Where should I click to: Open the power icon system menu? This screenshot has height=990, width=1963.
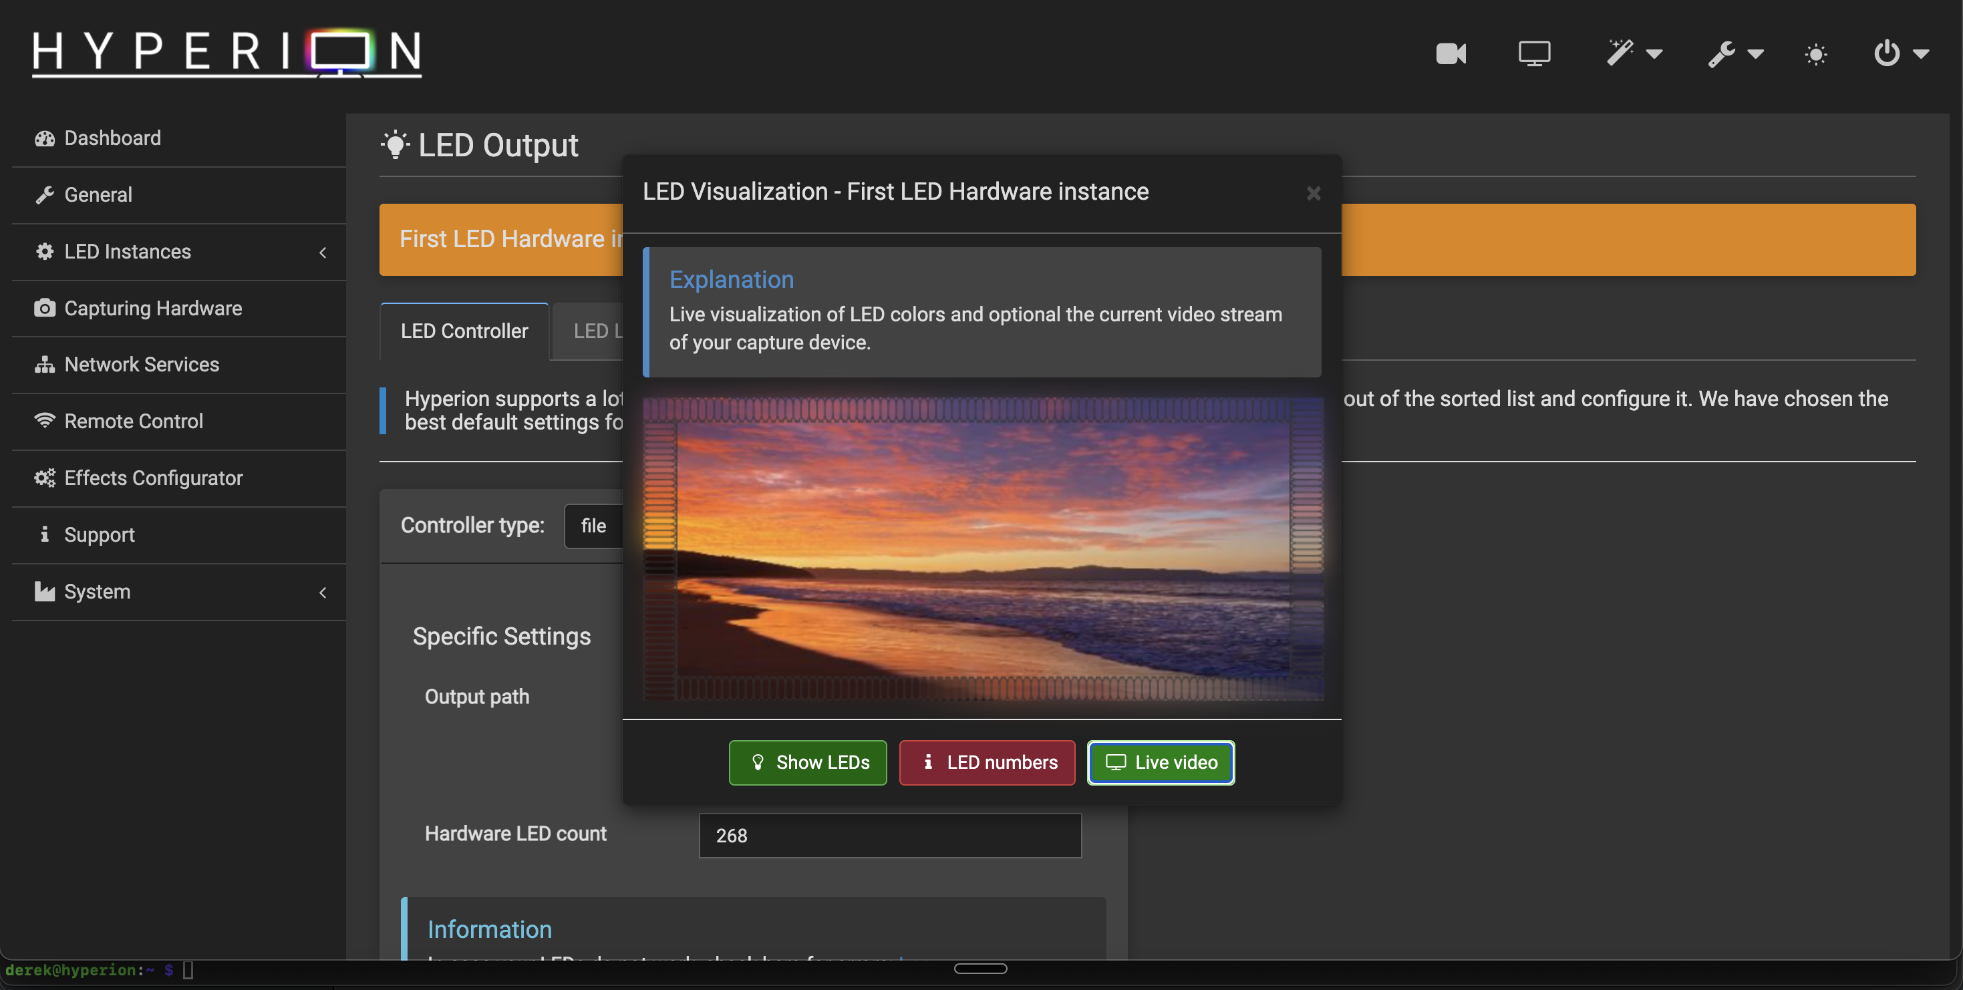1900,53
